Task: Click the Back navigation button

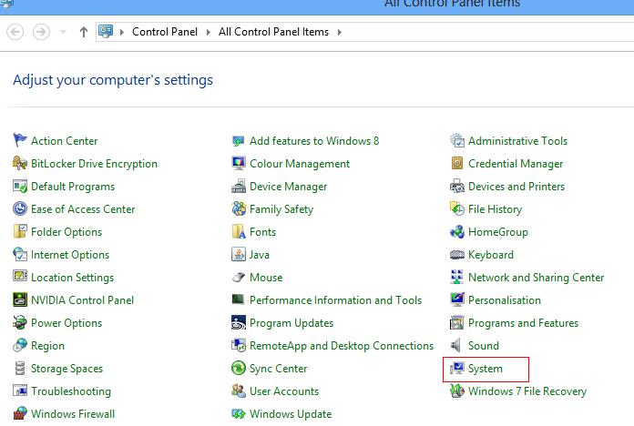Action: [x=15, y=32]
